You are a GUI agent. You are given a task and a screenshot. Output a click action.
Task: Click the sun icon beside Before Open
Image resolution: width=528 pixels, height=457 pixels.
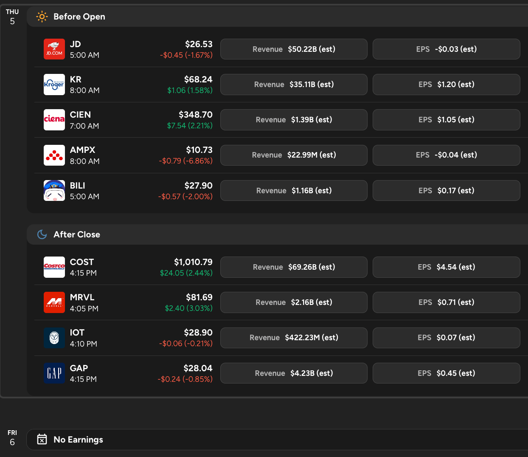(42, 17)
